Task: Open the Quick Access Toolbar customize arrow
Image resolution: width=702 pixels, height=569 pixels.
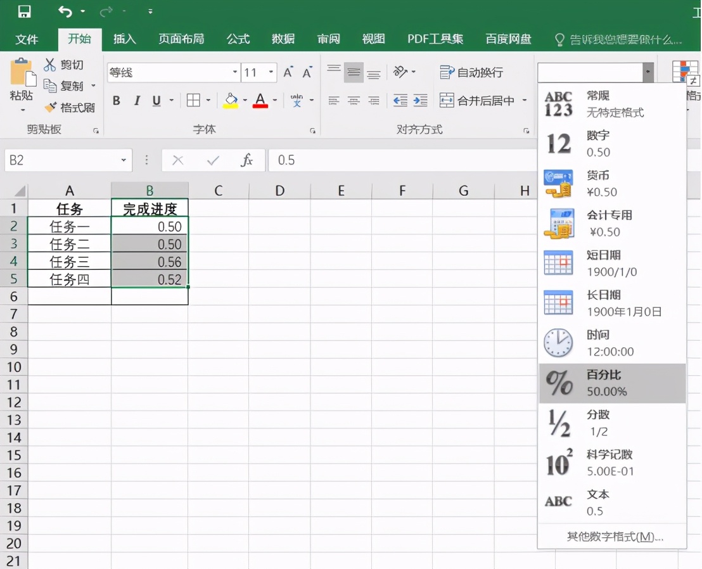Action: pyautogui.click(x=150, y=11)
